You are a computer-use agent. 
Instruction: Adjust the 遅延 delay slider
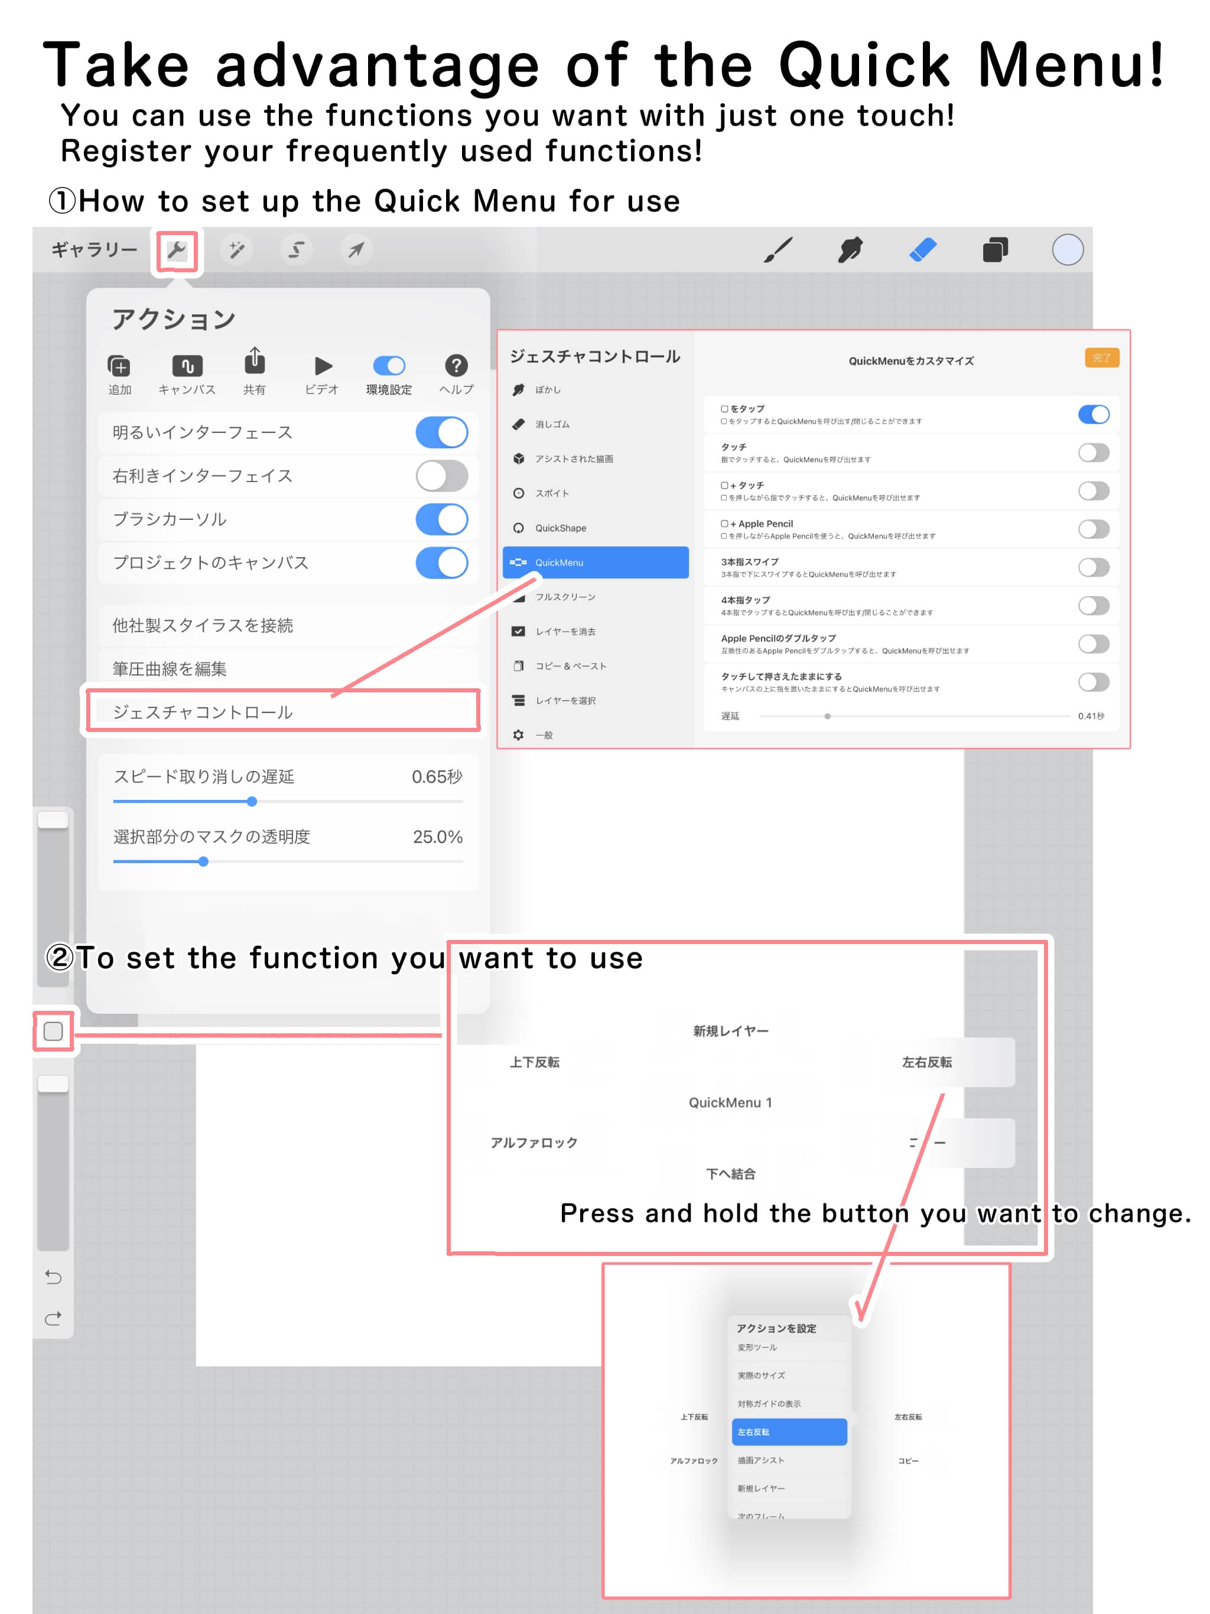[827, 717]
